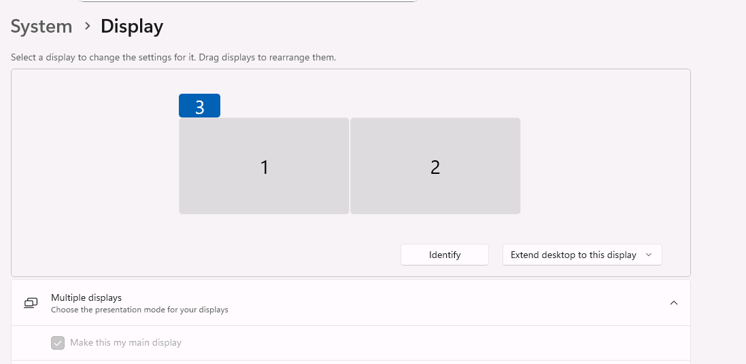746x364 pixels.
Task: Click the Multiple displays monitor icon
Action: point(31,303)
